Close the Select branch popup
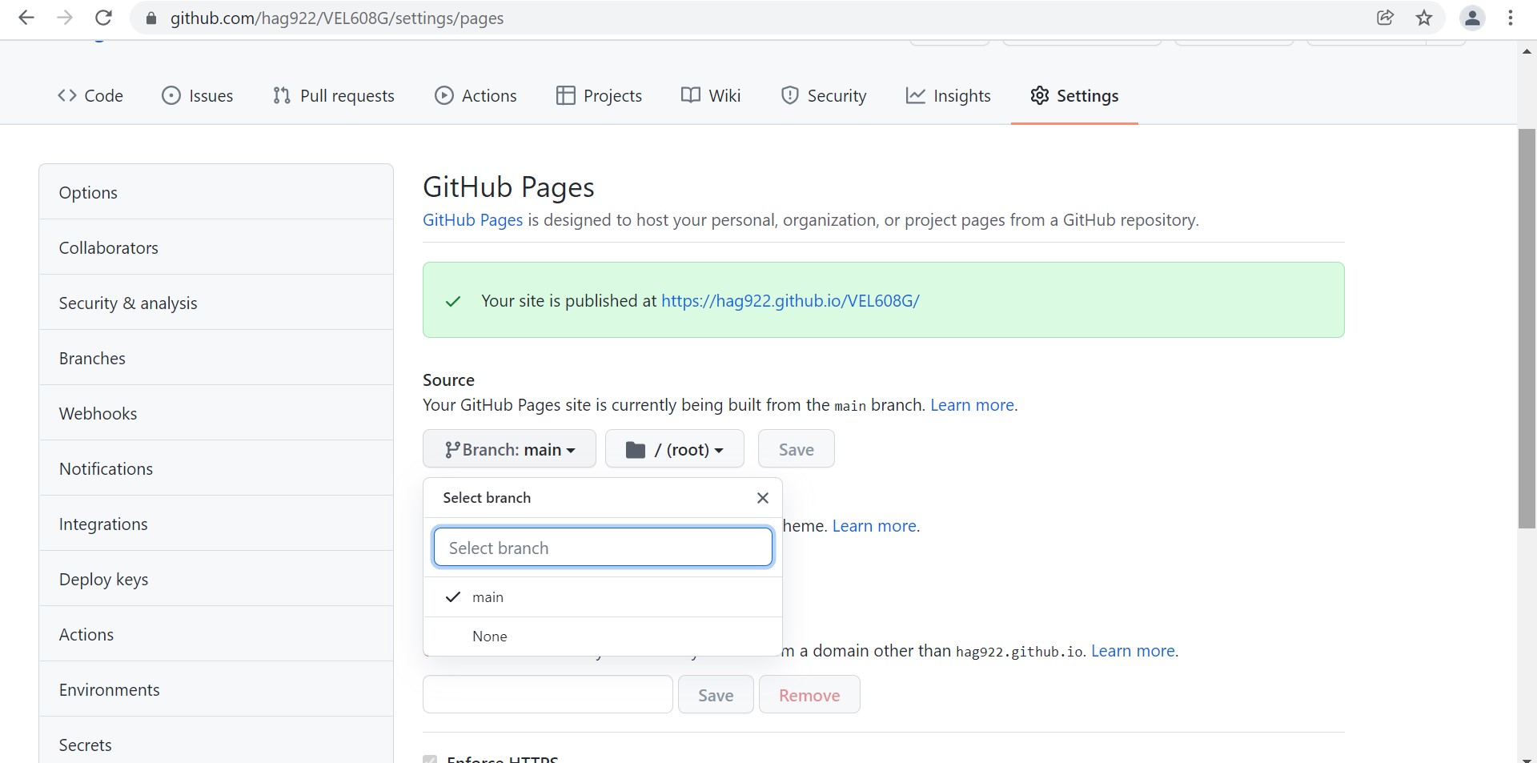1537x763 pixels. tap(762, 498)
